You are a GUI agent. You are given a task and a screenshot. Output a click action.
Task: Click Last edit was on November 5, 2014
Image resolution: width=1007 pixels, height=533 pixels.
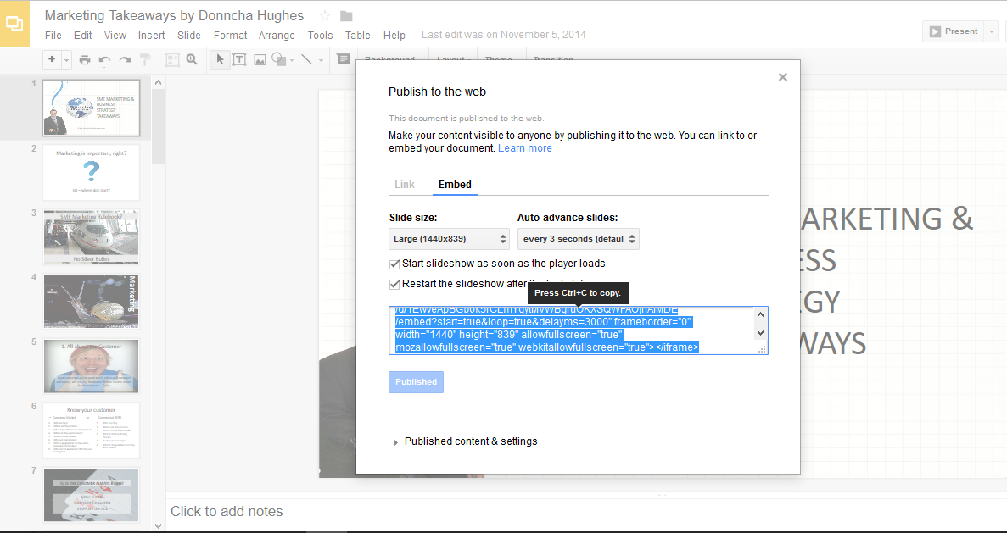504,35
